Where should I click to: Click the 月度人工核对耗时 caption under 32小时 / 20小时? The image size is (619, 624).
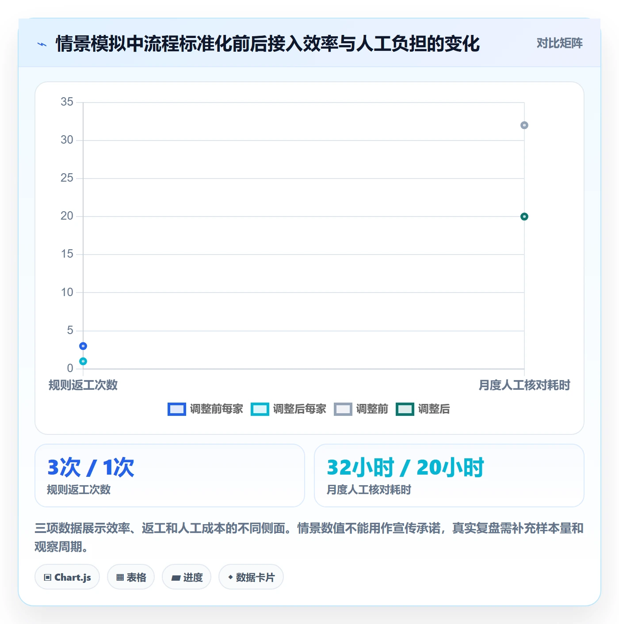[x=369, y=490]
